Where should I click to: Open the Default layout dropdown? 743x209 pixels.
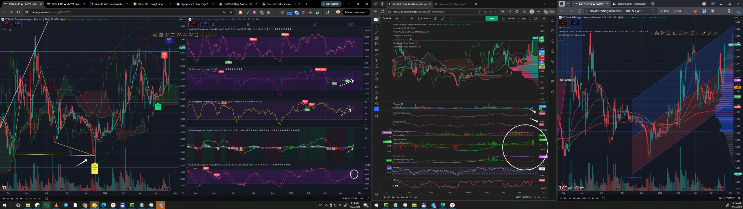[x=513, y=18]
